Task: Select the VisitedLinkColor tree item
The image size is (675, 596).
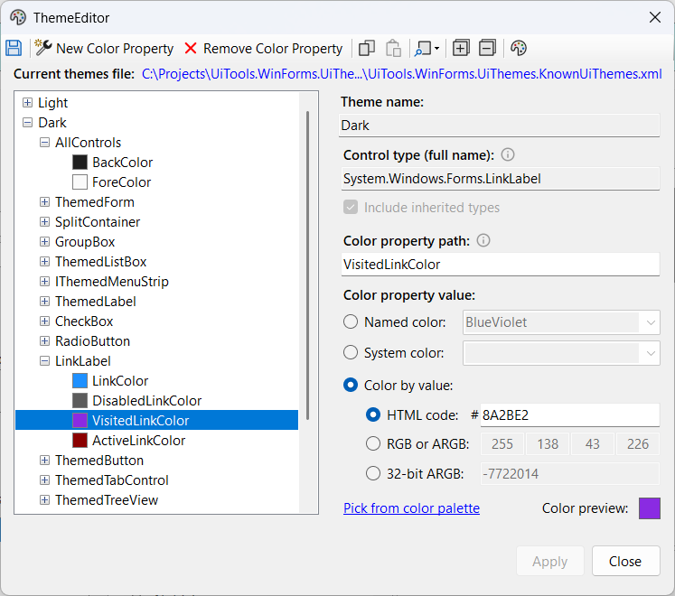Action: [x=156, y=421]
